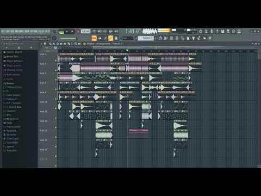Open the plugin picker plug icon
Image resolution: width=261 pixels, height=196 pixels.
194,38
